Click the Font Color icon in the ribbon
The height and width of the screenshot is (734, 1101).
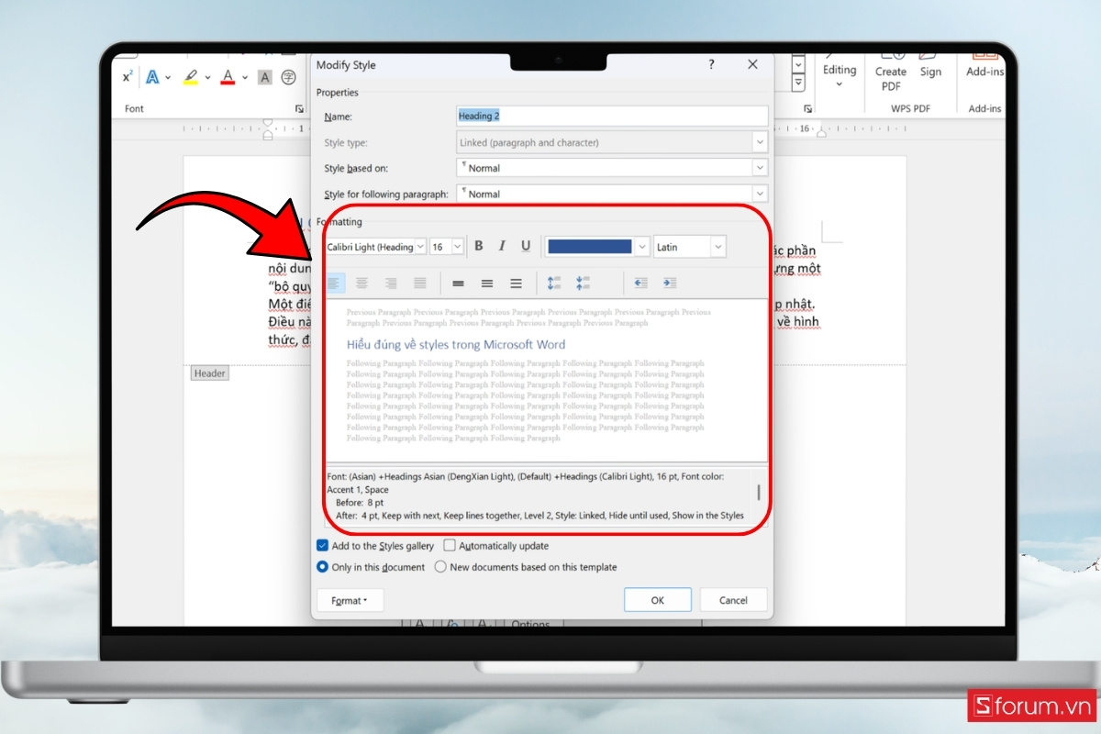coord(228,77)
